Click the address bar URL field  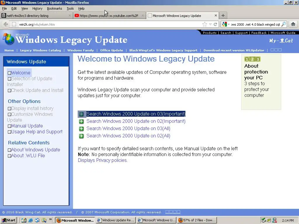tap(110, 24)
